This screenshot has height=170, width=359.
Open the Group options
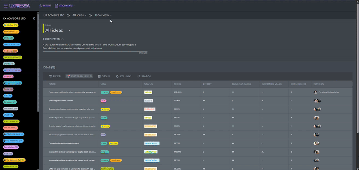click(x=104, y=76)
